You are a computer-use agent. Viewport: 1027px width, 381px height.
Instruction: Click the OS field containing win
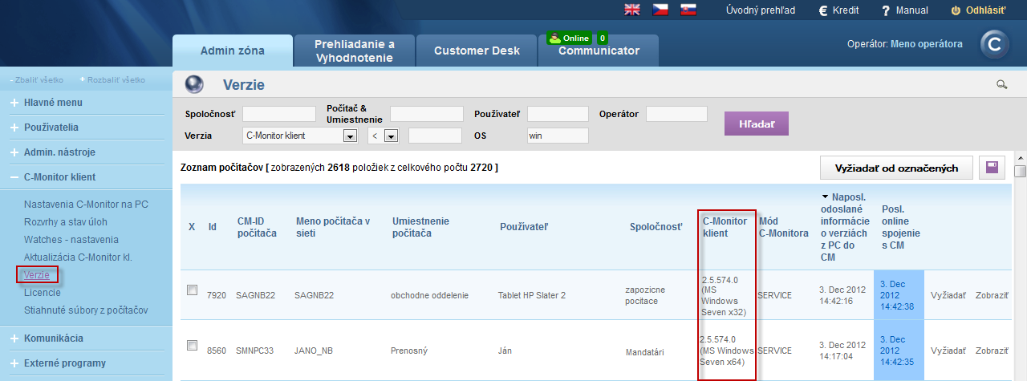click(558, 136)
